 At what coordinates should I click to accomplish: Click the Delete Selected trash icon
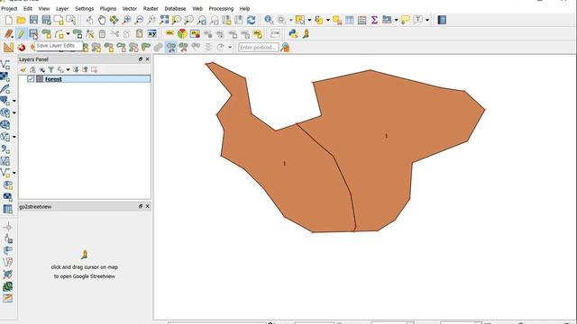pos(102,34)
